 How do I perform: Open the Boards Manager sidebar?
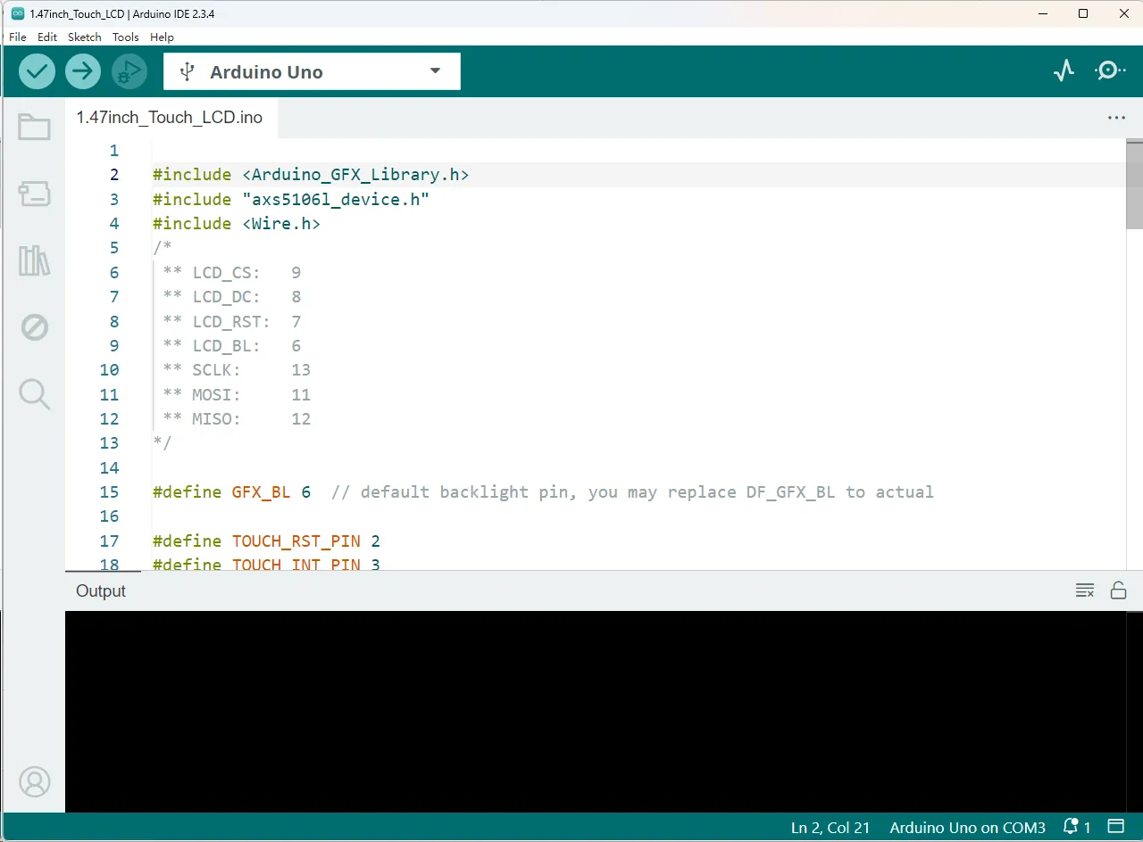pyautogui.click(x=35, y=194)
